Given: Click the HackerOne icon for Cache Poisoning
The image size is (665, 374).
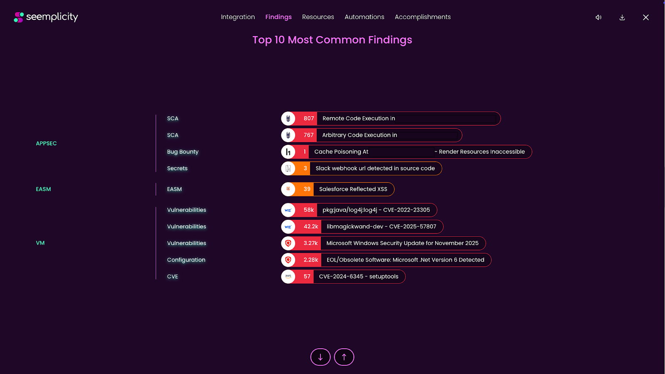Looking at the screenshot, I should pos(288,152).
